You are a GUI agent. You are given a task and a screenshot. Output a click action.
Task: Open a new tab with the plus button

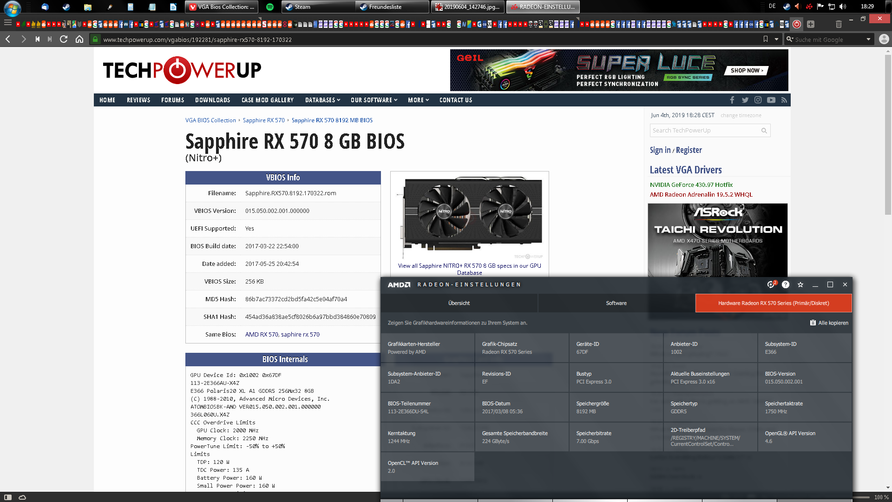(x=811, y=24)
